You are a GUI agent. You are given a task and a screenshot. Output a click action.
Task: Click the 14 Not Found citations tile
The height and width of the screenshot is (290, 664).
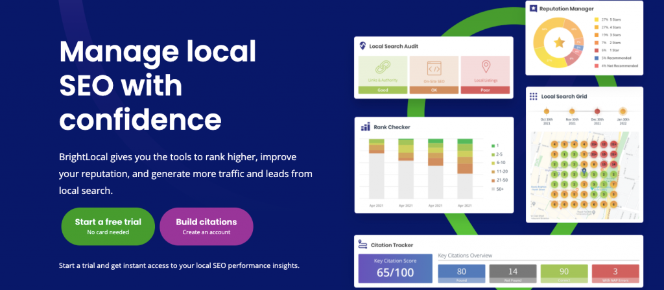point(513,274)
